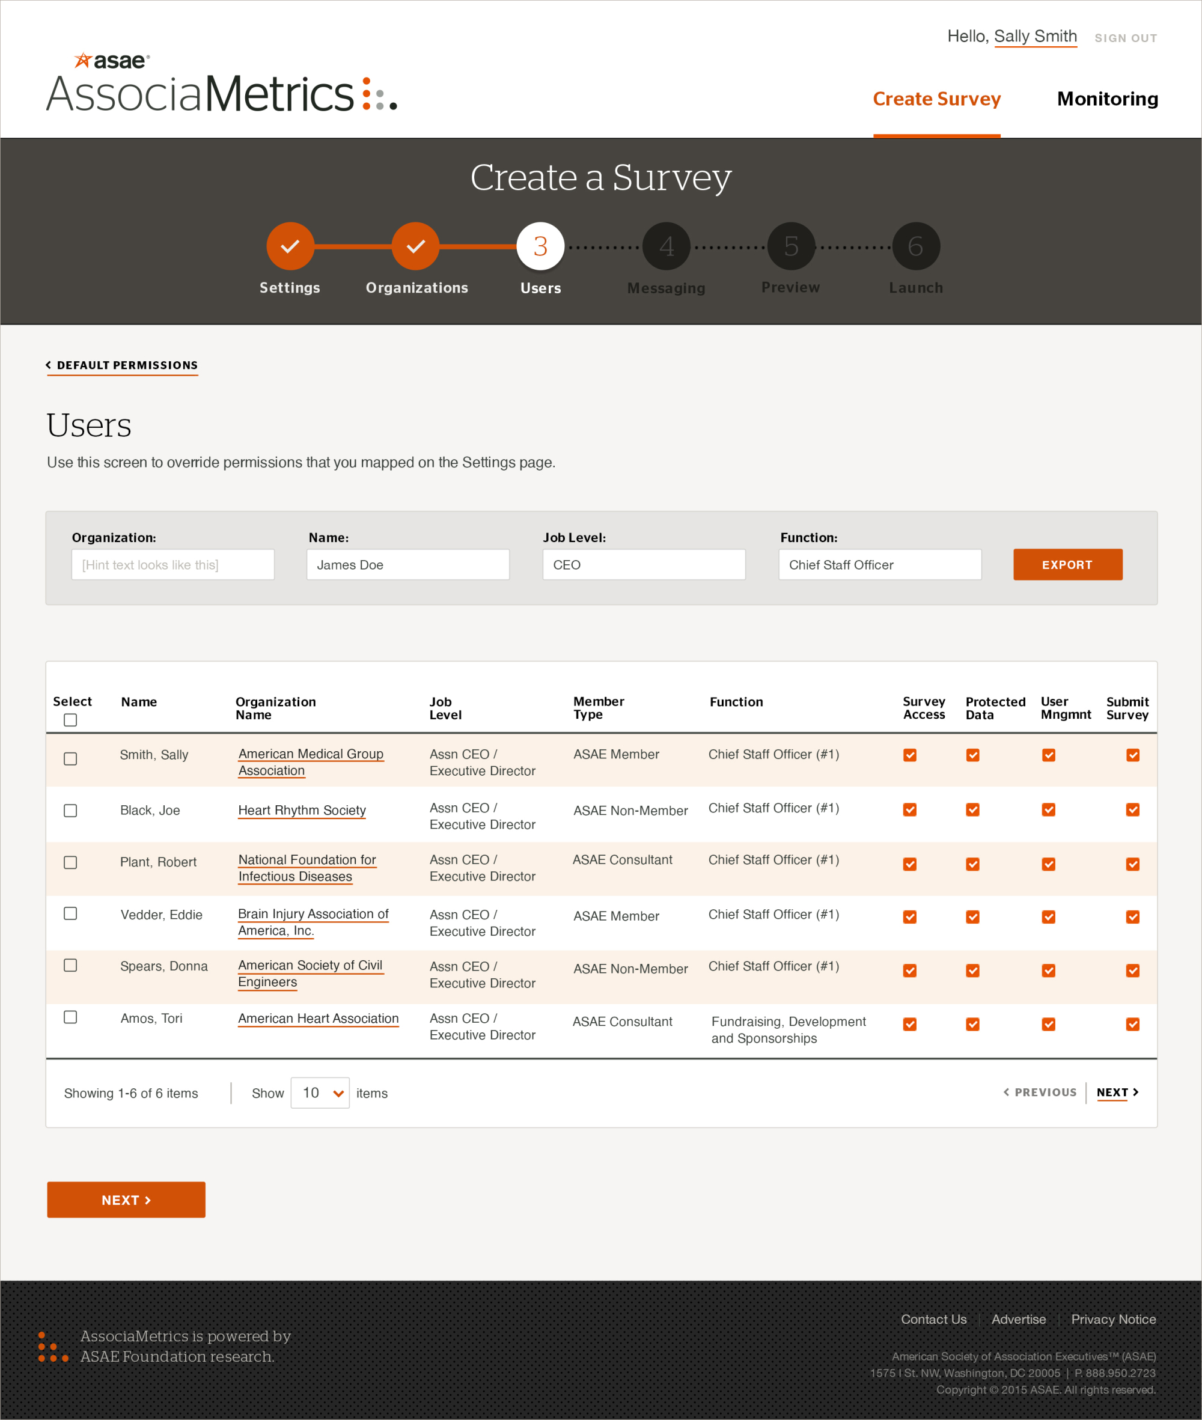Viewport: 1202px width, 1420px height.
Task: Open Sally Smith profile link
Action: 1035,37
